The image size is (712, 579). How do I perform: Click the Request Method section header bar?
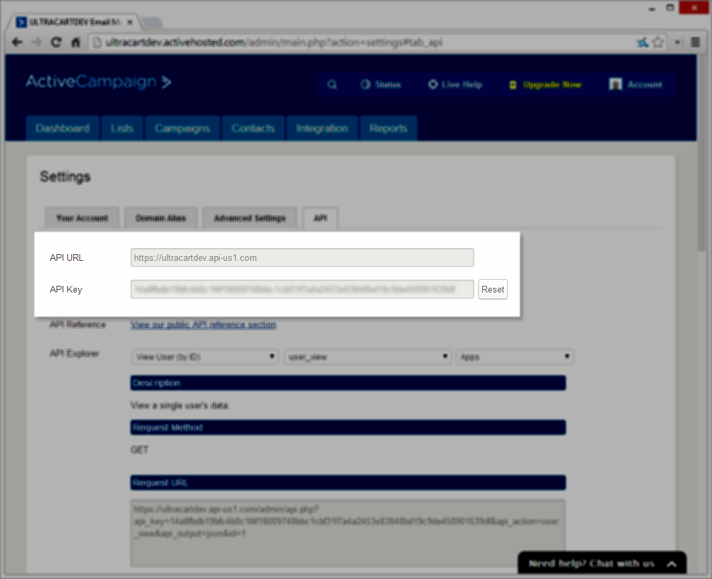(x=348, y=427)
